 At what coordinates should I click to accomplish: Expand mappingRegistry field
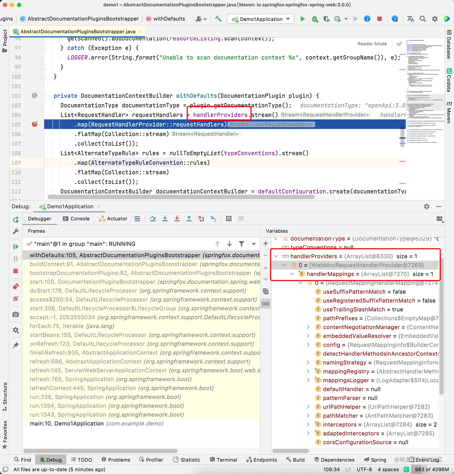[x=308, y=371]
